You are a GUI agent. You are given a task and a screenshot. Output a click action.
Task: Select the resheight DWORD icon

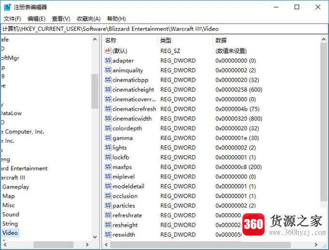108,225
